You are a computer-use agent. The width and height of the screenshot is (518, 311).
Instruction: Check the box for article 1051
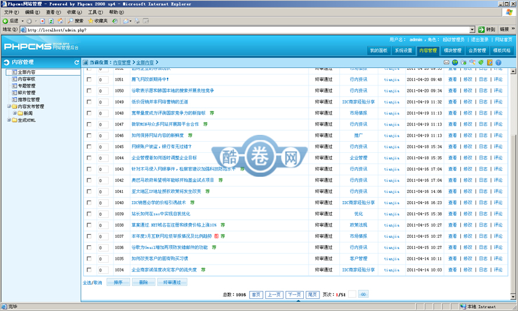point(89,80)
